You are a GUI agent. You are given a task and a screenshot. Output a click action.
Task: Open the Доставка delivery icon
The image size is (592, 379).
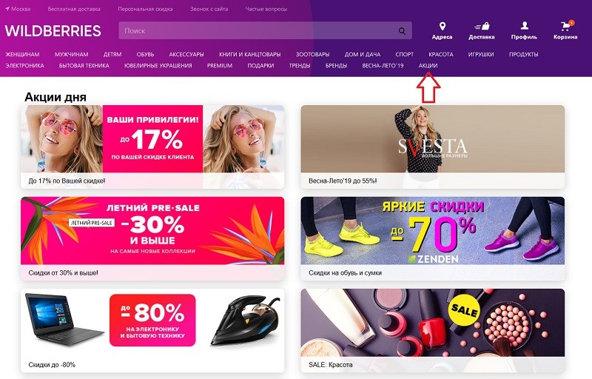pyautogui.click(x=482, y=27)
